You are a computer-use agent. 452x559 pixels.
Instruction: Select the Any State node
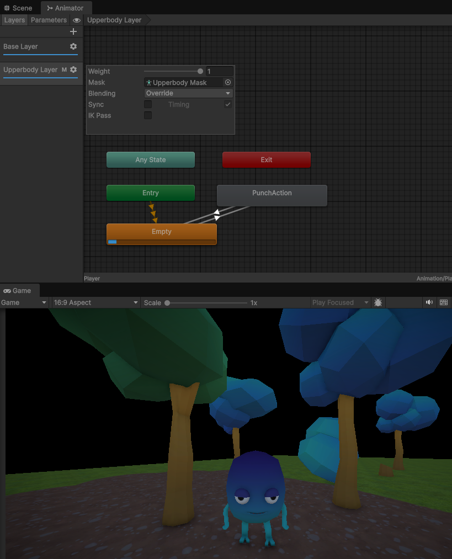[150, 159]
